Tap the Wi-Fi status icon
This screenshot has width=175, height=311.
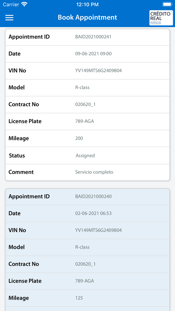coord(24,4)
